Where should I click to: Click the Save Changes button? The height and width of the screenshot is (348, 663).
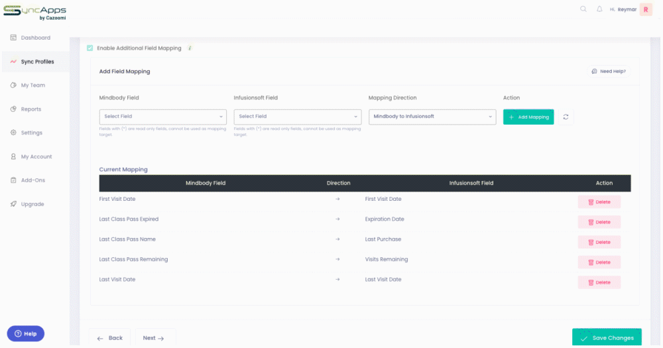607,338
